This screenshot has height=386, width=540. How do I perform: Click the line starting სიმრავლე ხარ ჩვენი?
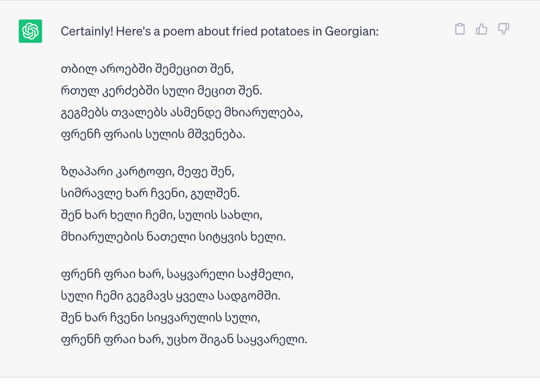tap(150, 193)
